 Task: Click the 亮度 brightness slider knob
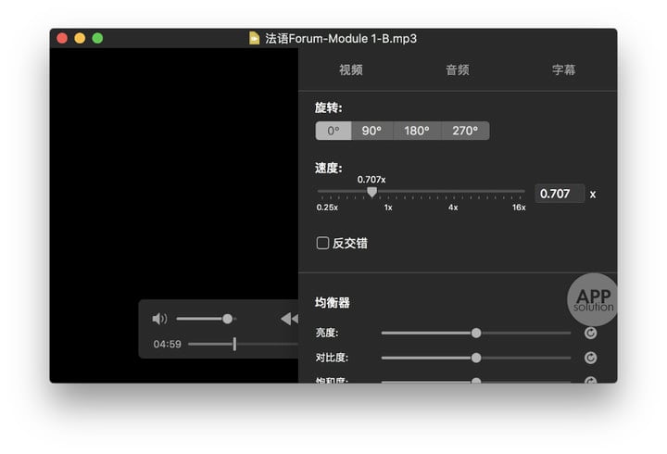click(476, 333)
